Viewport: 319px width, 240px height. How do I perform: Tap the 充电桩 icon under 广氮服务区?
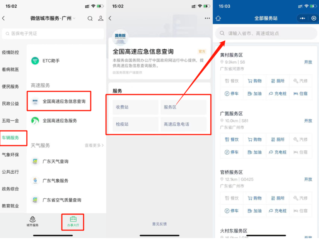point(271,152)
